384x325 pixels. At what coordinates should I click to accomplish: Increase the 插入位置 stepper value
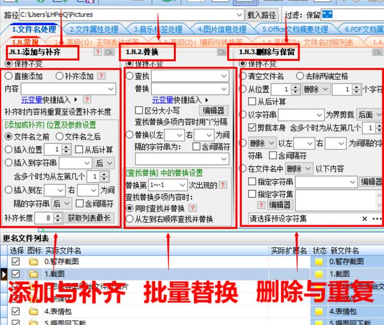click(x=66, y=147)
